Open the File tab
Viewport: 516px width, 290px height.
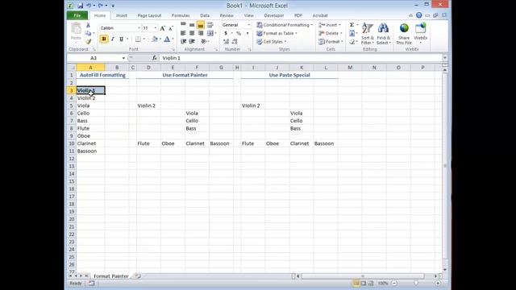[77, 15]
